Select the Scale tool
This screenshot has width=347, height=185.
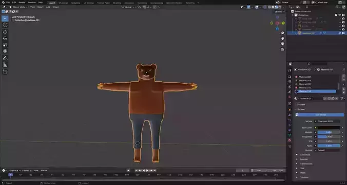tap(5, 45)
